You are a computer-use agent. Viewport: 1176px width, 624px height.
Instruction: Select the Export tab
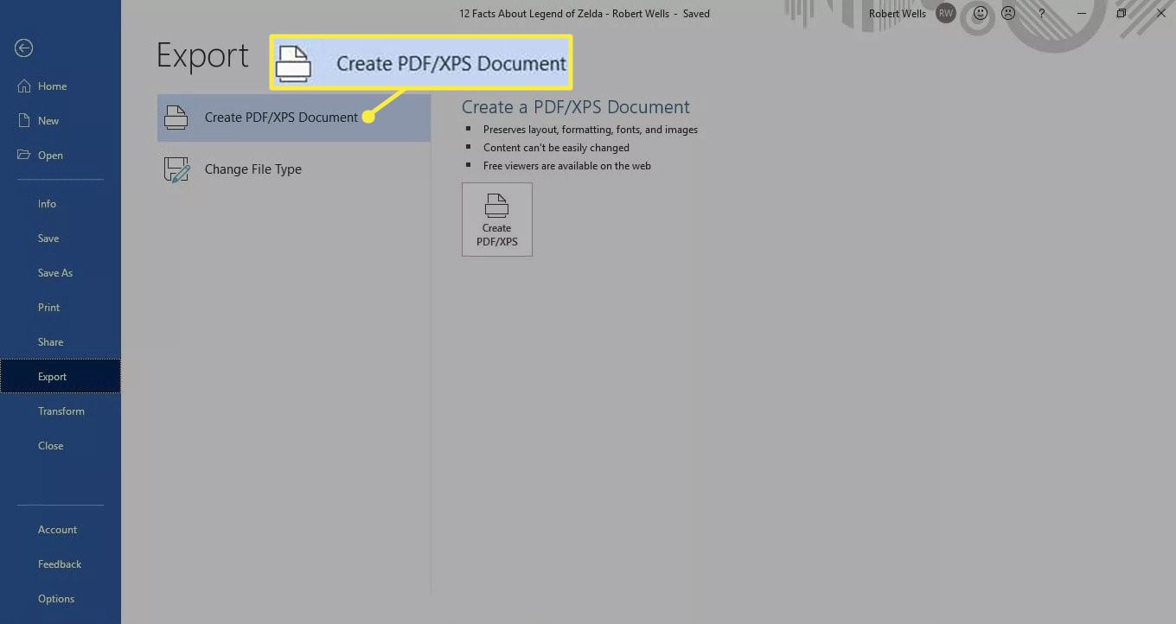point(61,377)
